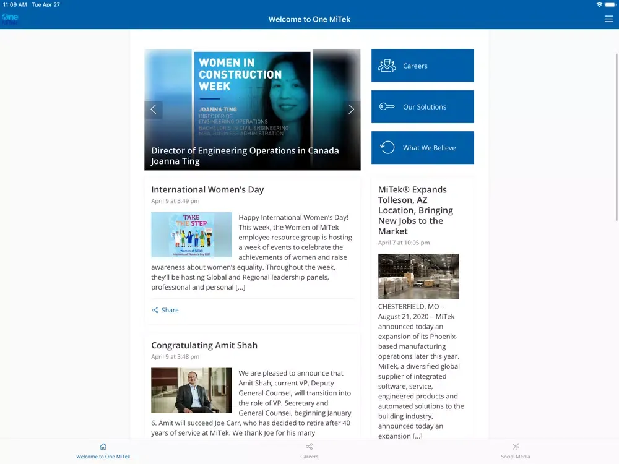The width and height of the screenshot is (619, 464).
Task: Open the Our Solutions tile button
Action: click(x=422, y=106)
